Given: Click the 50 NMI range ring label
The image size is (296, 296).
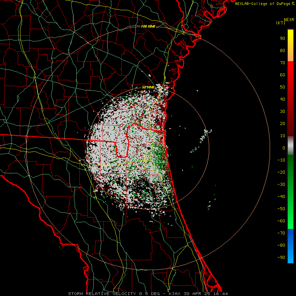Looking at the screenshot, I should pos(148,87).
